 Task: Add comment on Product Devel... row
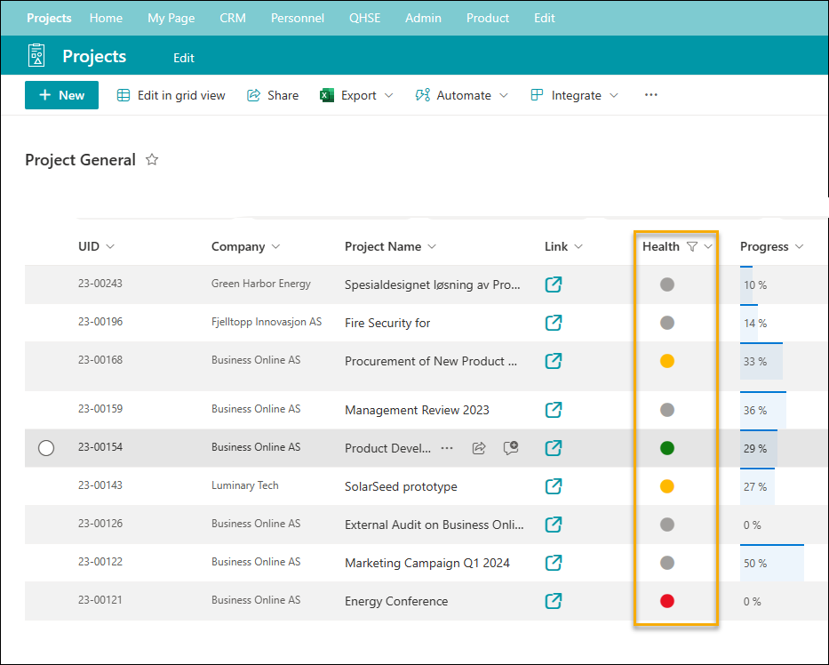coord(511,447)
